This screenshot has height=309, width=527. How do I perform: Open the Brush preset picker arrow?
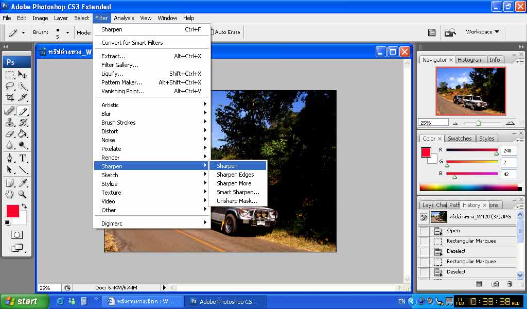(x=67, y=32)
